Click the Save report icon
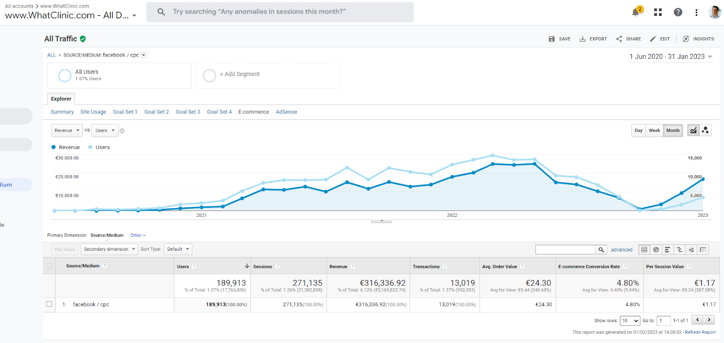724x343 pixels. [552, 39]
